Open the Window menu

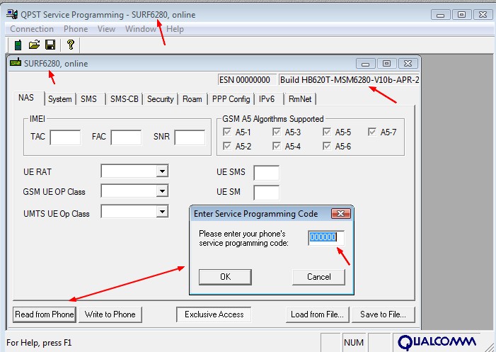(x=140, y=29)
